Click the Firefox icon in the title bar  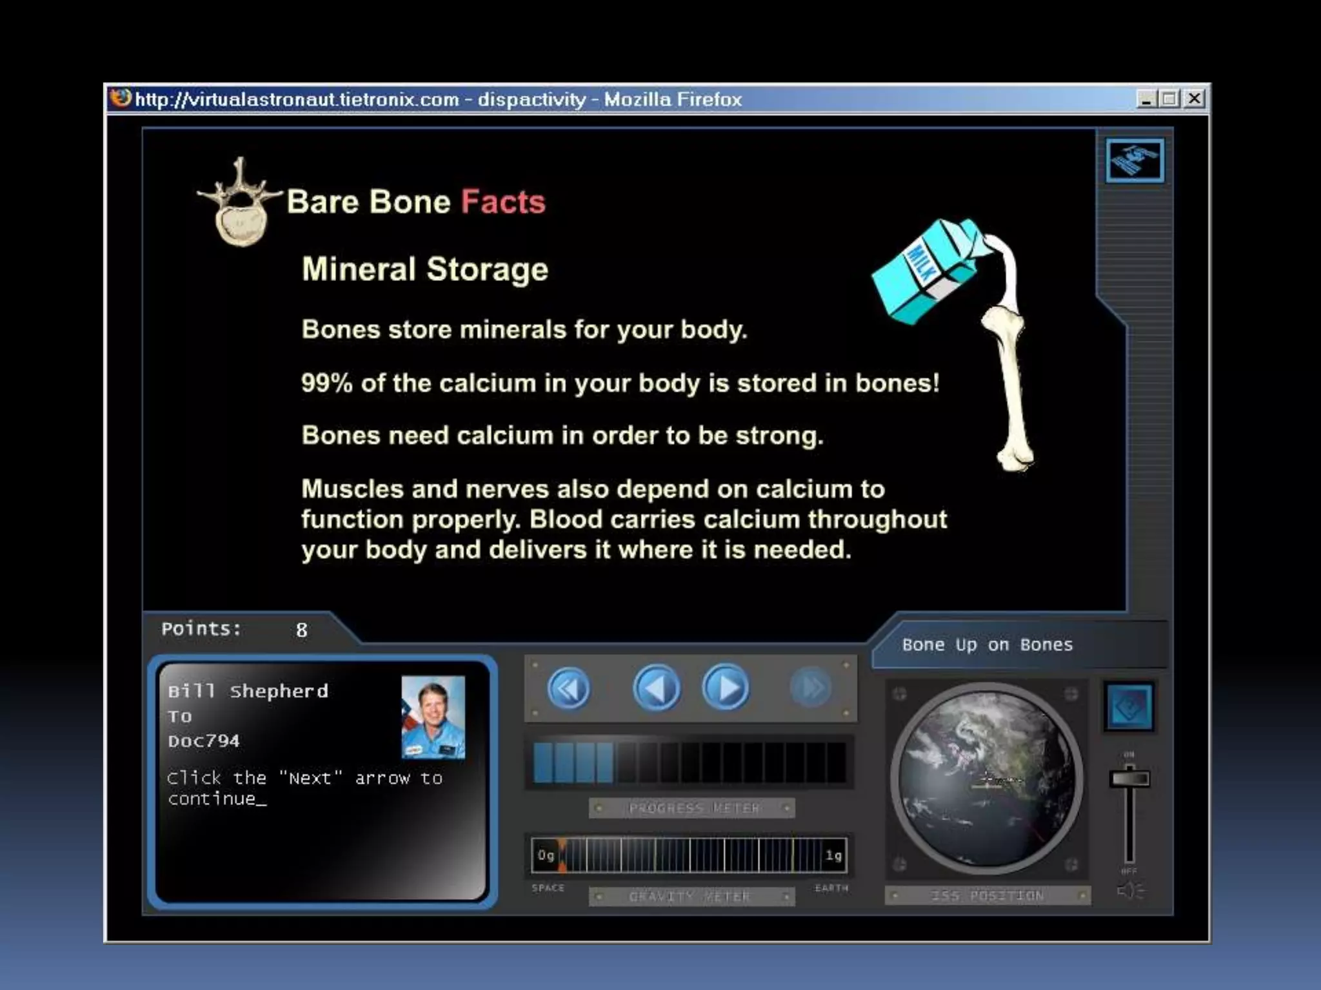point(121,99)
